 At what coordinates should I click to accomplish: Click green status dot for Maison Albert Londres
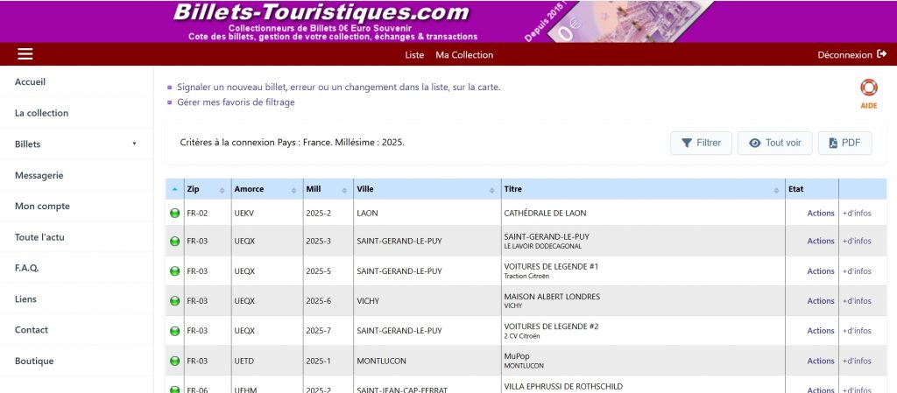(x=174, y=301)
